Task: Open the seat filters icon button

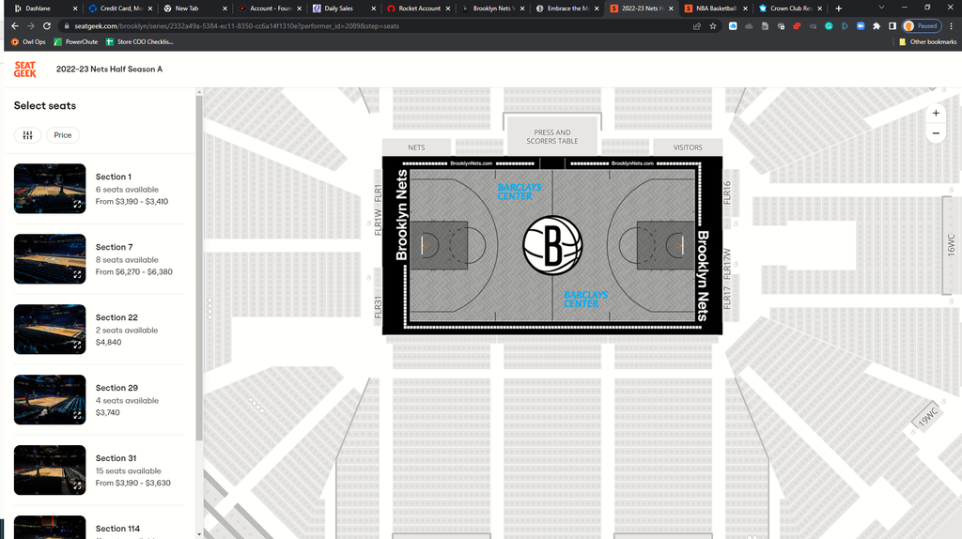Action: point(28,135)
